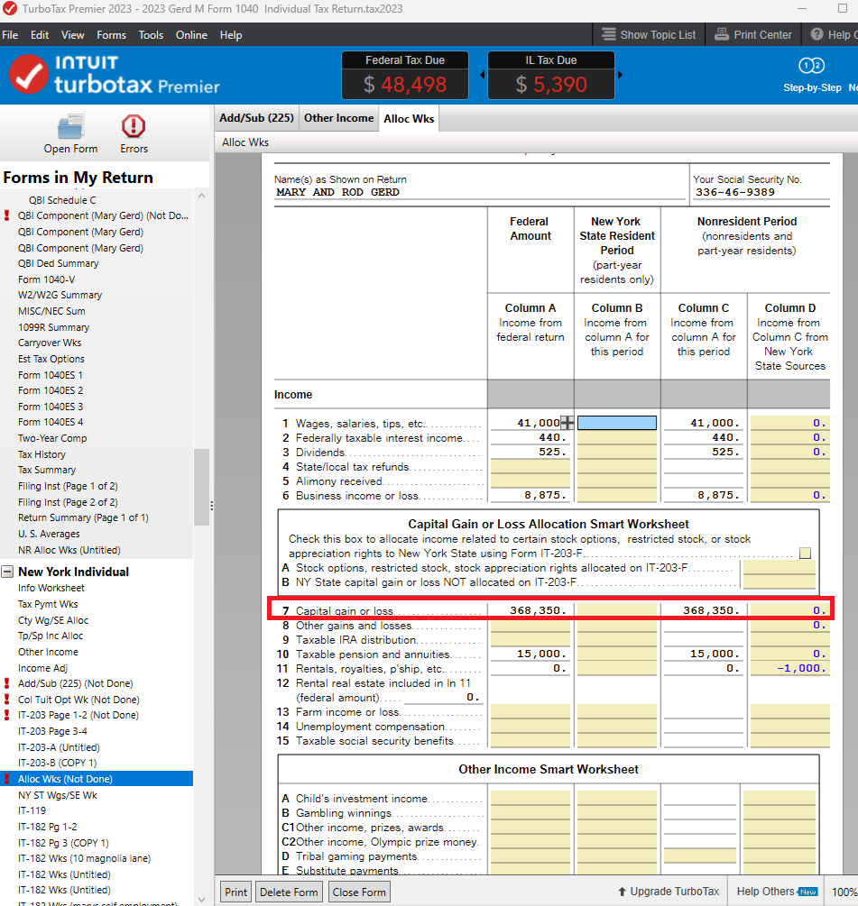Click right arrow beside IL Tax Due
The height and width of the screenshot is (906, 858).
click(x=621, y=75)
